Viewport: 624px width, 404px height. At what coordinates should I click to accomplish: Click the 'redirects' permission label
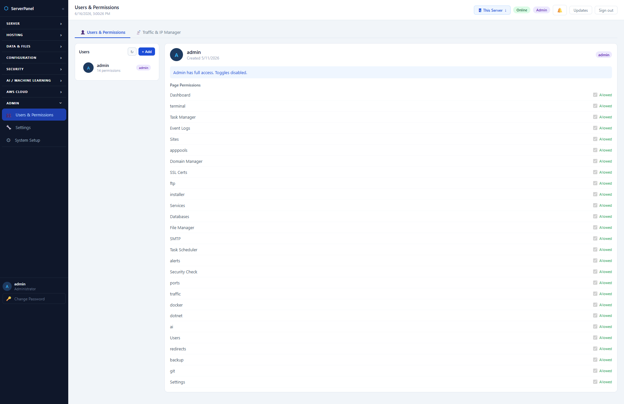coord(178,349)
